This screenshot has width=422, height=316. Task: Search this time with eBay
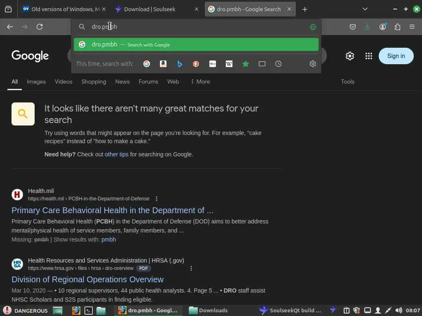[213, 64]
